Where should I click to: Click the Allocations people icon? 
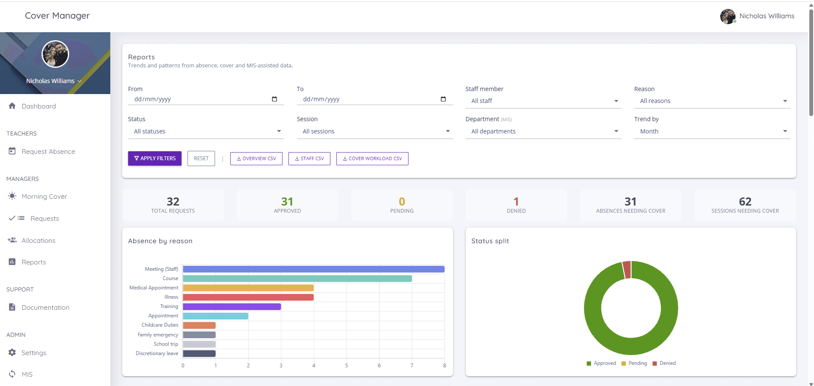pos(12,240)
